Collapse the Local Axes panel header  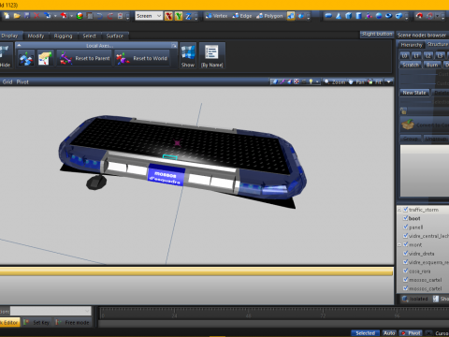click(x=19, y=46)
